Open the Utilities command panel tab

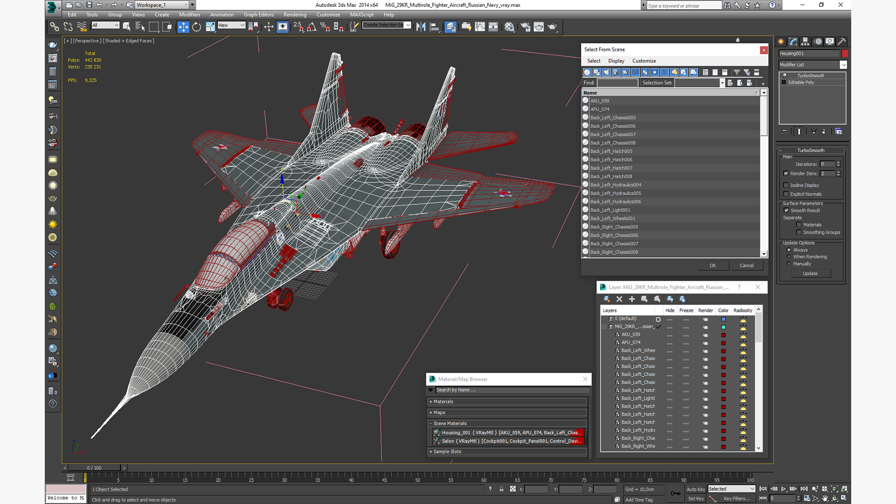tap(842, 42)
